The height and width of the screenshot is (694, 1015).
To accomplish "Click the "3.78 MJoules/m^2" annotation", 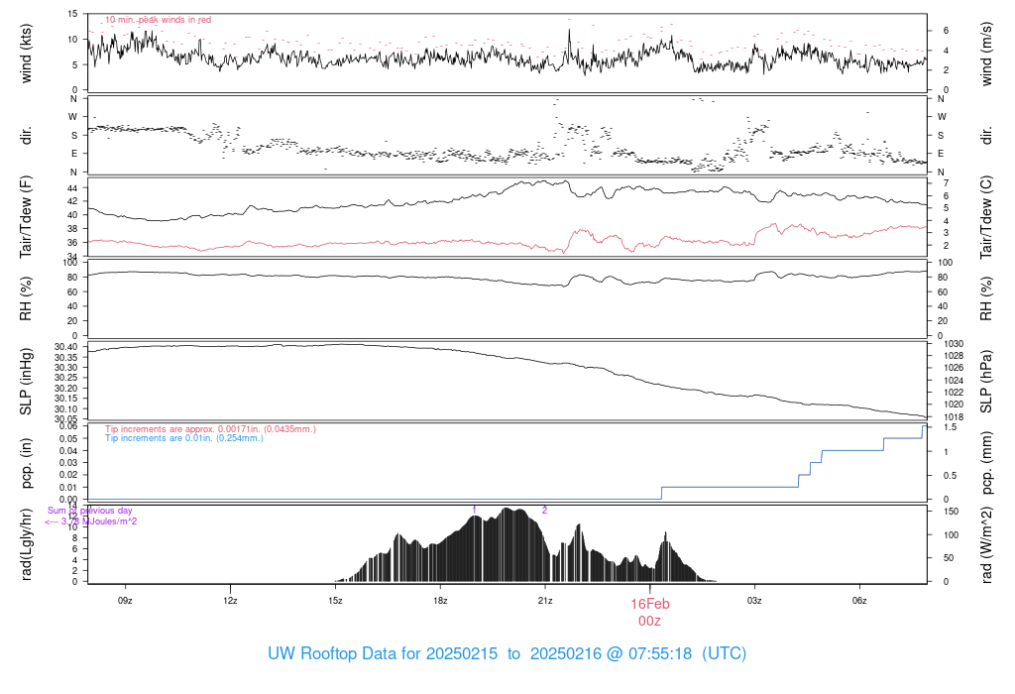I will pyautogui.click(x=99, y=521).
